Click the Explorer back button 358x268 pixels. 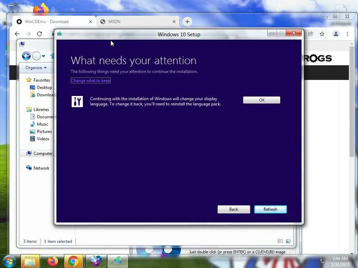coord(26,56)
